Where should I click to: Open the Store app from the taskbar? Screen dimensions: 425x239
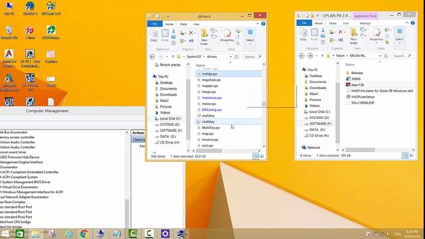(19, 234)
